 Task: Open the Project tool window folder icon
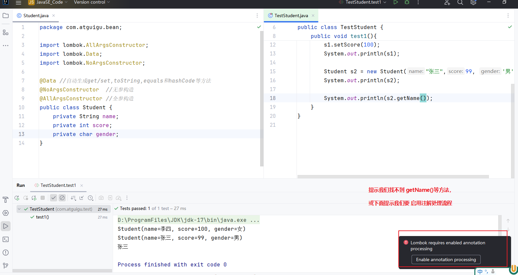point(6,16)
